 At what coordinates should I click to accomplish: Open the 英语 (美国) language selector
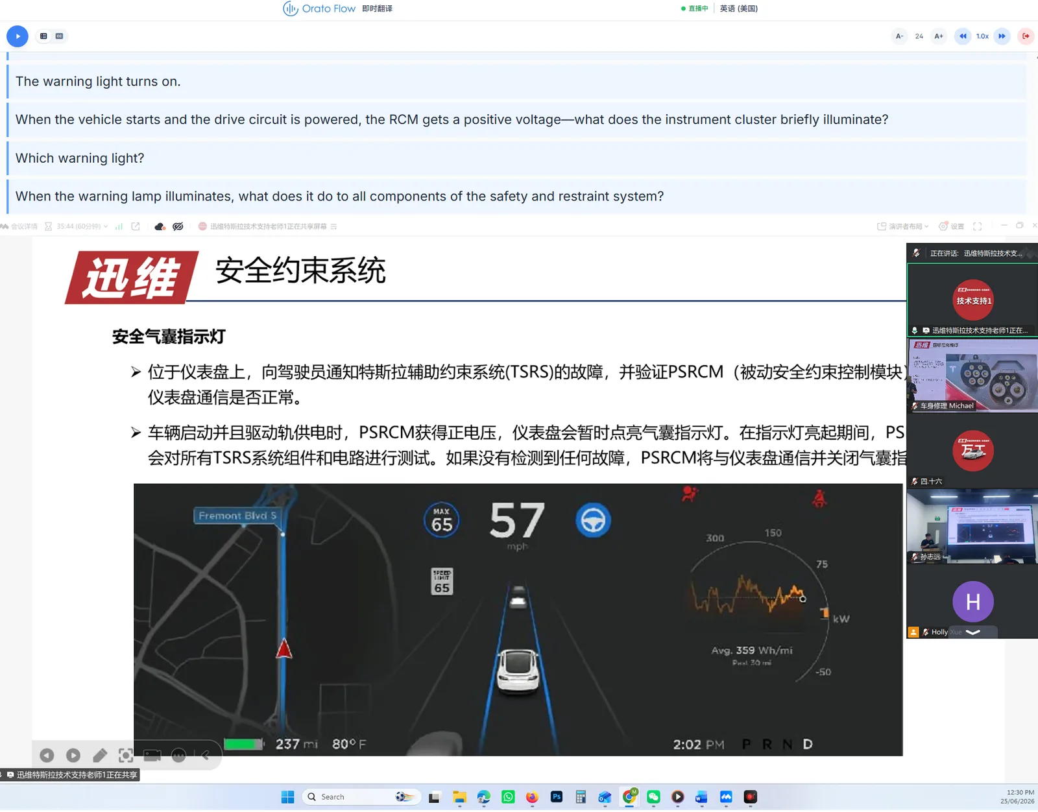(738, 8)
